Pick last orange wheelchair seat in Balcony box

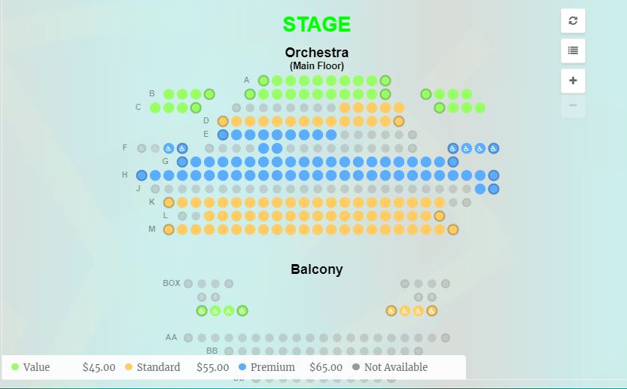tap(431, 311)
